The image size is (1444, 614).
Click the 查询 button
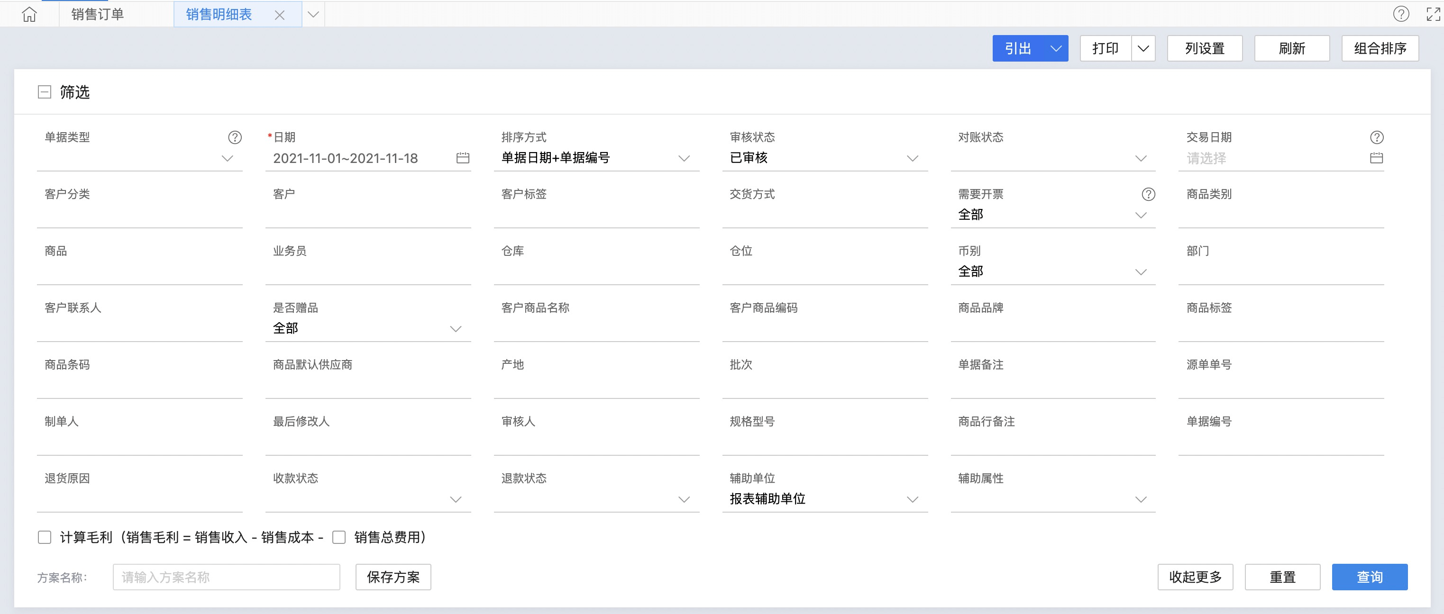click(x=1369, y=577)
